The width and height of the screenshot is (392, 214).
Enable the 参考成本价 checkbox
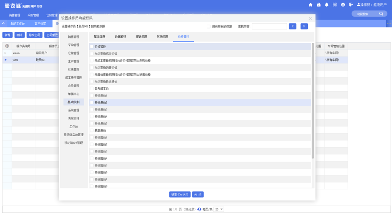(92, 88)
